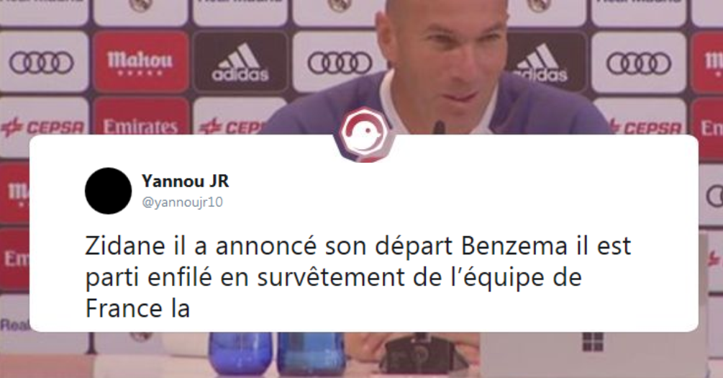Click the bird logo badge above tweet
The height and width of the screenshot is (378, 723).
(364, 135)
